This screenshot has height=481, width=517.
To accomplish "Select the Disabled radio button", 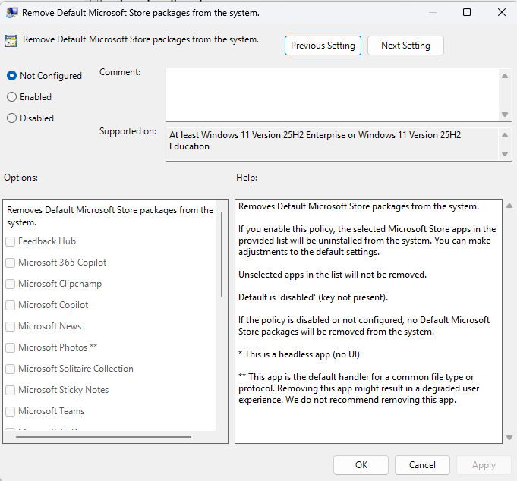I will tap(11, 118).
